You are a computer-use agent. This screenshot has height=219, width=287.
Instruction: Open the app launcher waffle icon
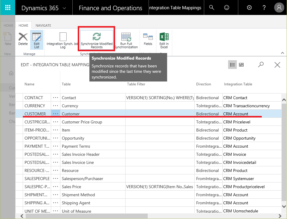pyautogui.click(x=8, y=7)
